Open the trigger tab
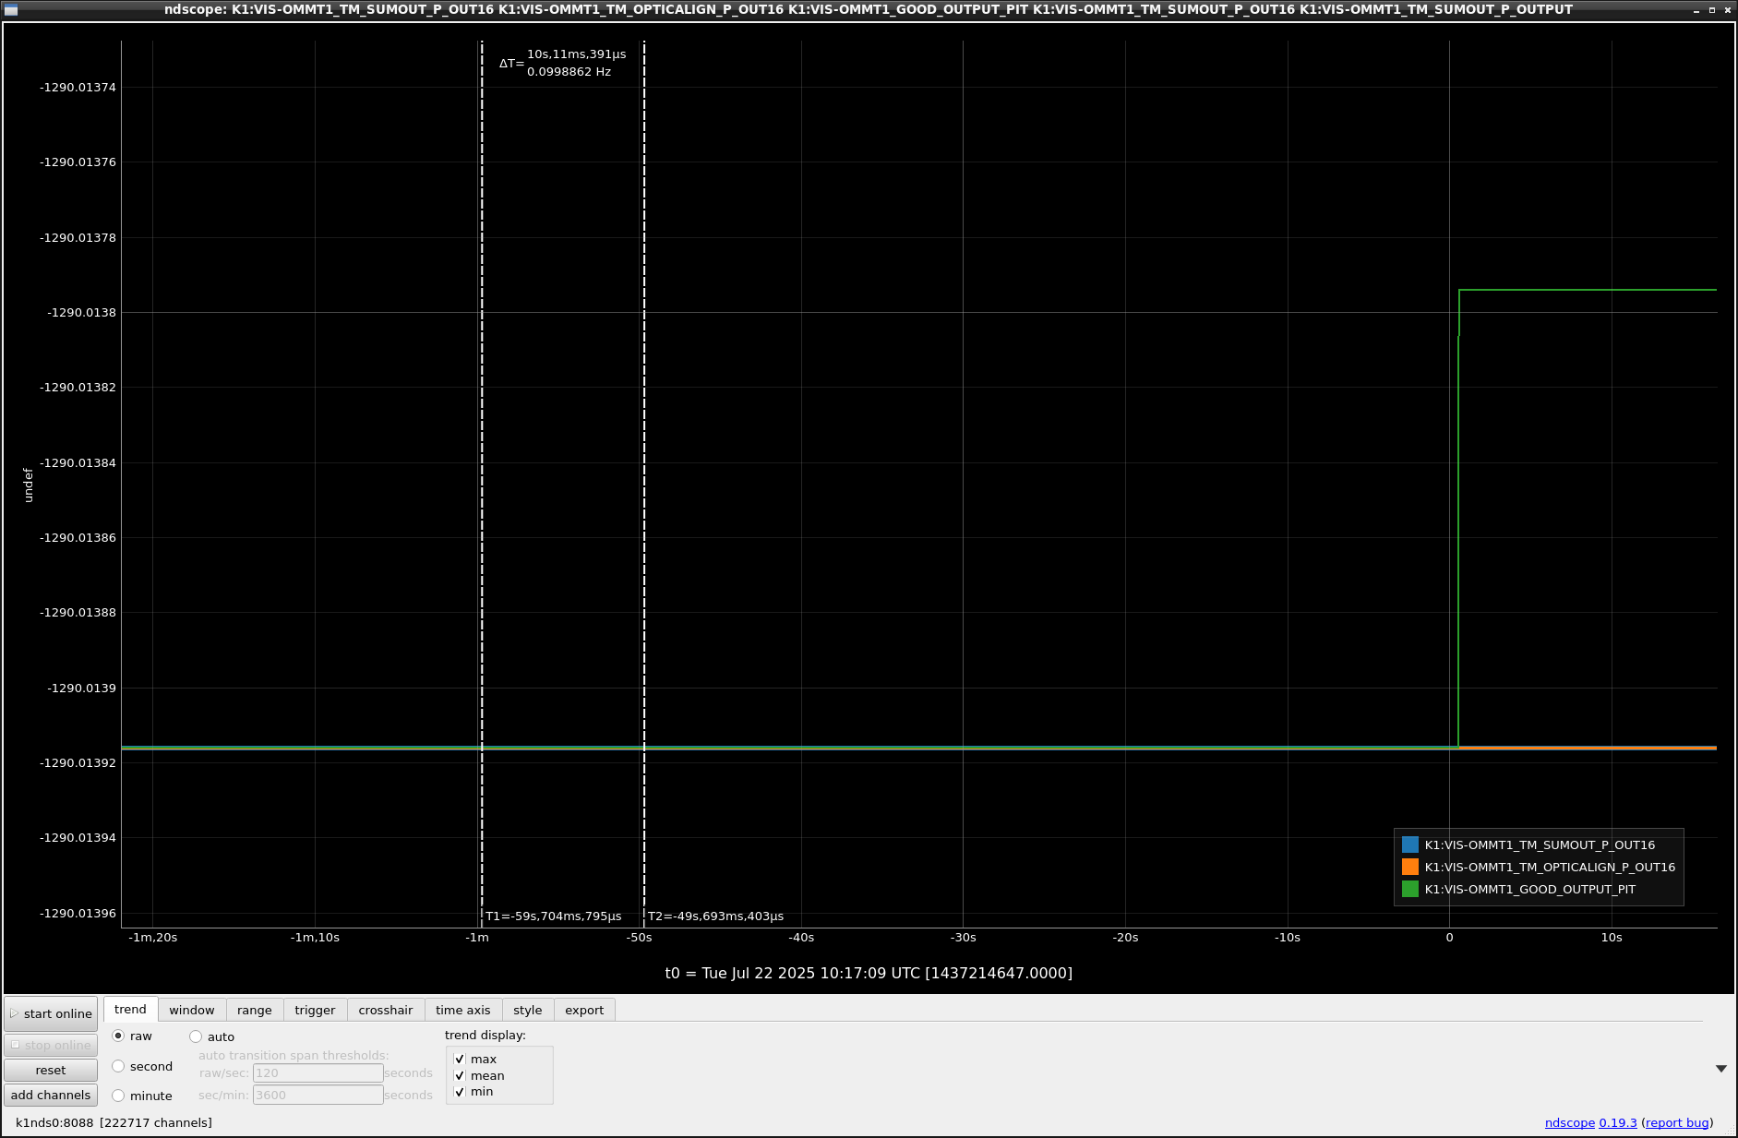The image size is (1738, 1138). coord(315,1010)
